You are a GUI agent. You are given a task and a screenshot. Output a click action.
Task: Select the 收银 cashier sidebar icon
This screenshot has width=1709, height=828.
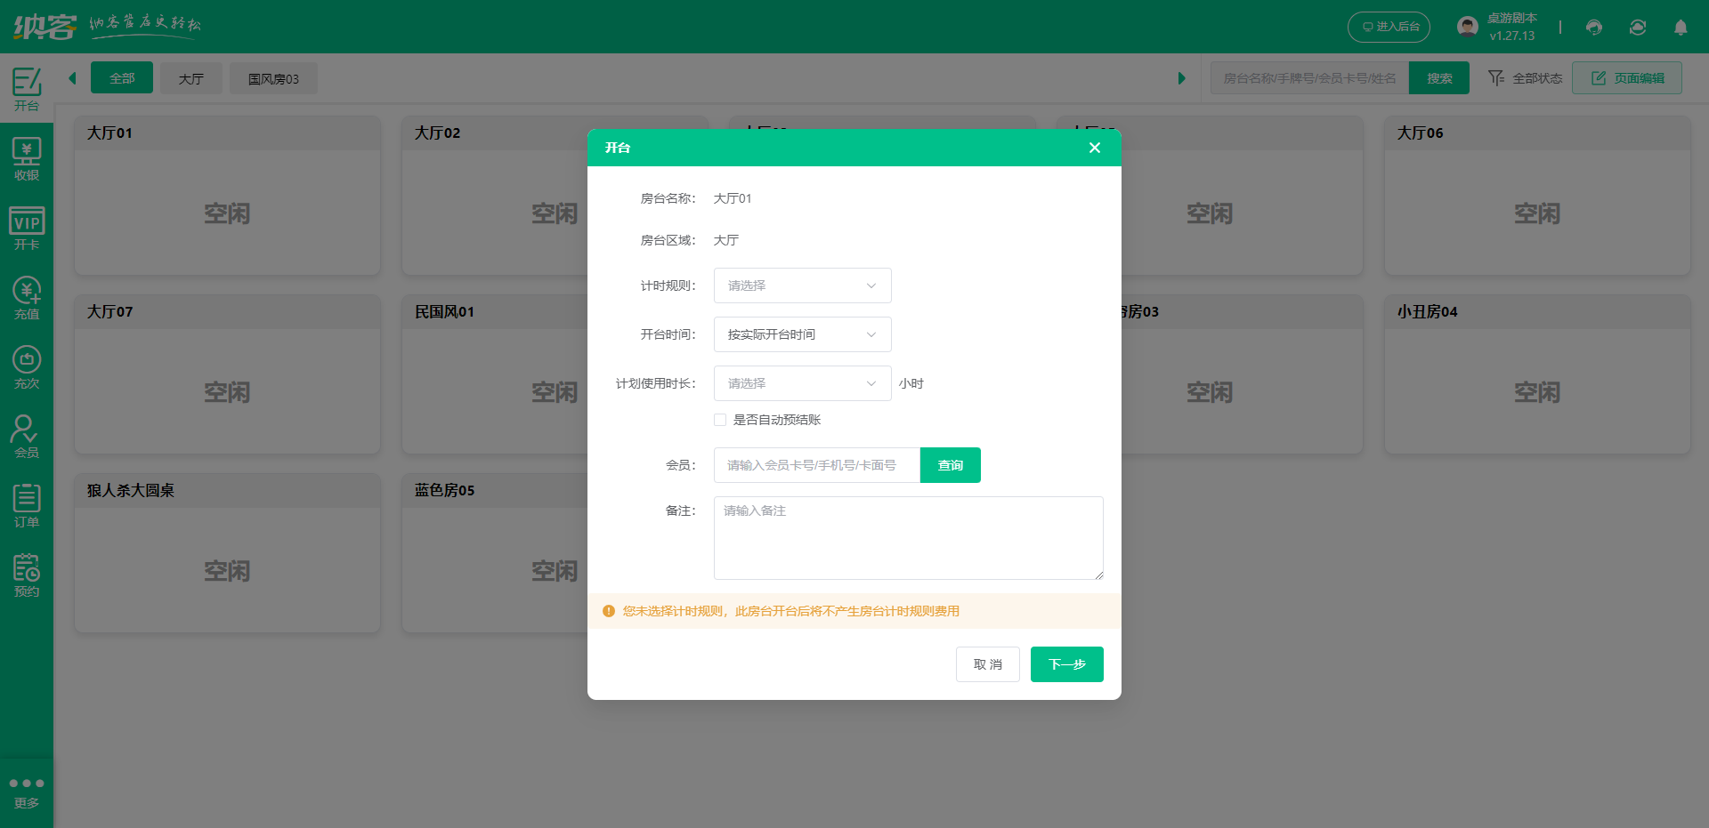pos(27,157)
